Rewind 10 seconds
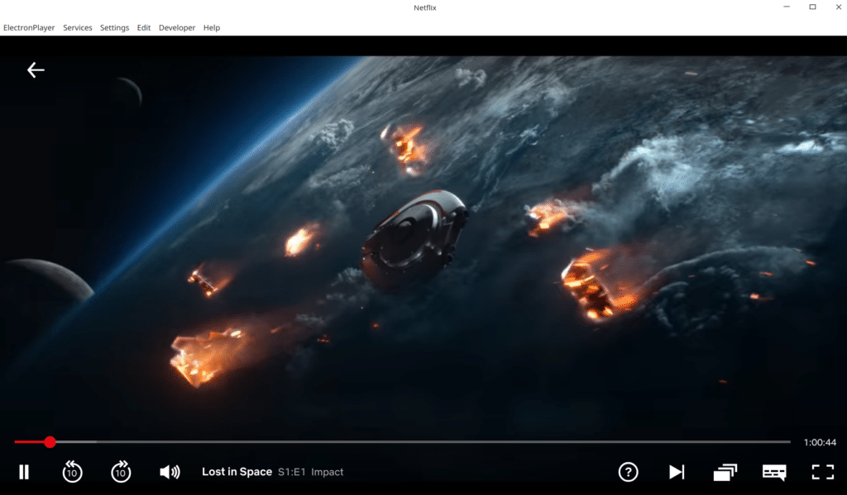847x495 pixels. pos(72,472)
